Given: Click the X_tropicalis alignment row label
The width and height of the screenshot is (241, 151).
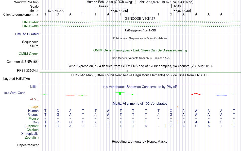Looking at the screenshot, I should [x=30, y=134].
